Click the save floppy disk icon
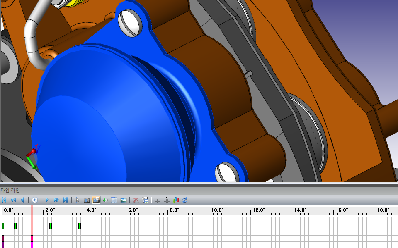Screen dimensions: 398x248 (145, 200)
